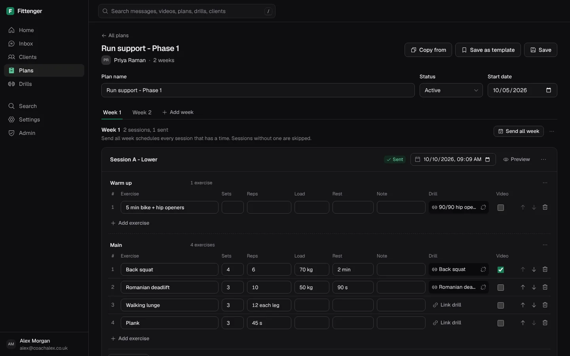Viewport: 570px width, 356px height.
Task: Delete the Back squat exercise row
Action: tap(545, 269)
